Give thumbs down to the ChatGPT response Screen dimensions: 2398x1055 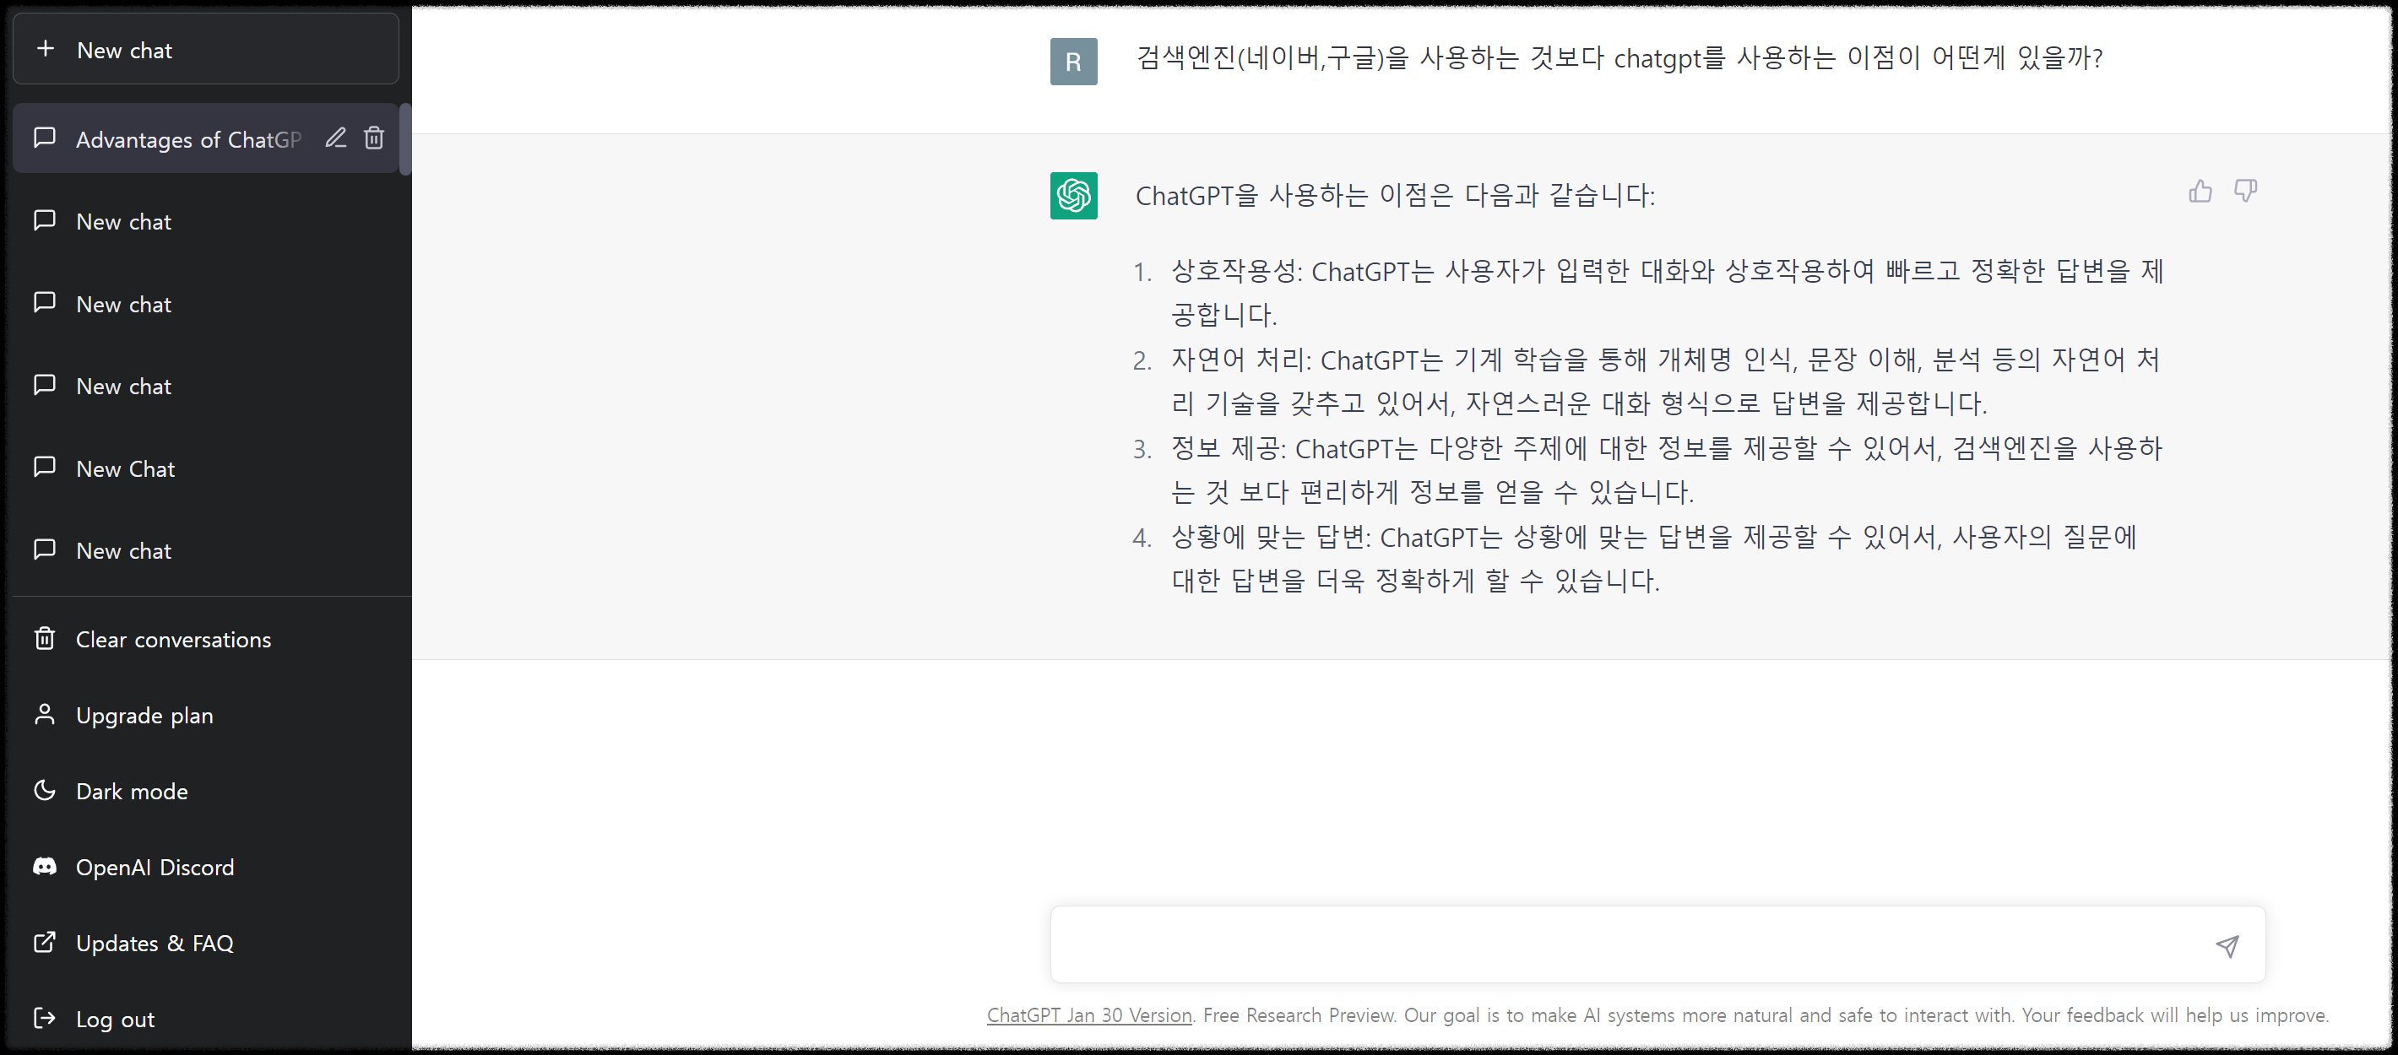click(x=2245, y=192)
